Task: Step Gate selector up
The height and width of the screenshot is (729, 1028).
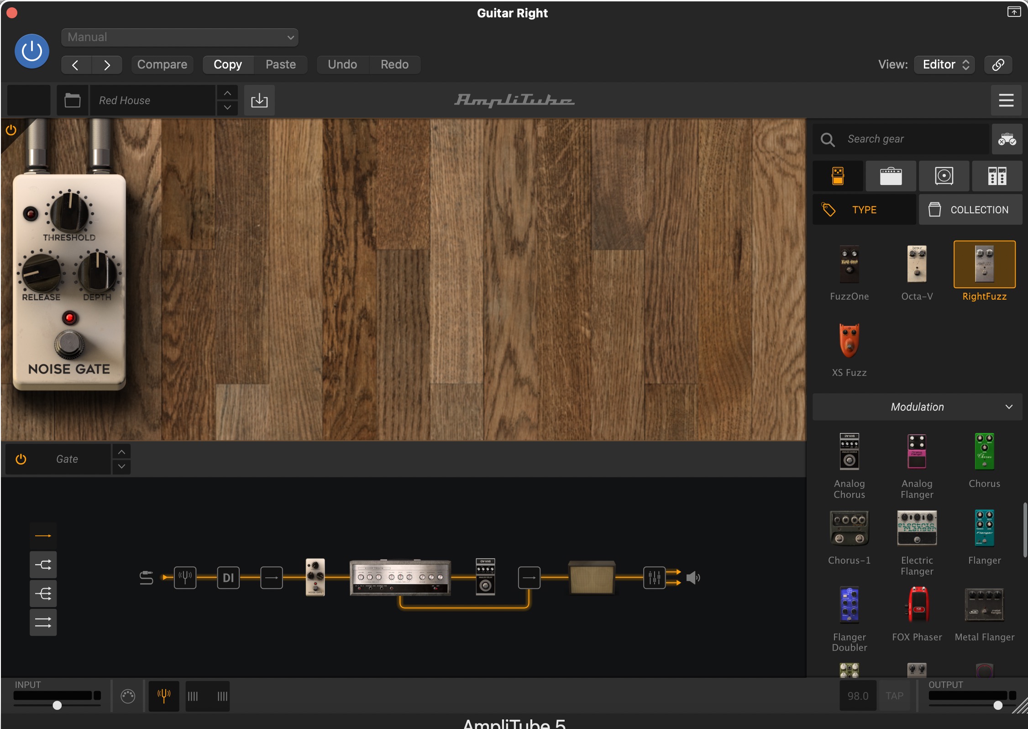Action: click(x=121, y=452)
